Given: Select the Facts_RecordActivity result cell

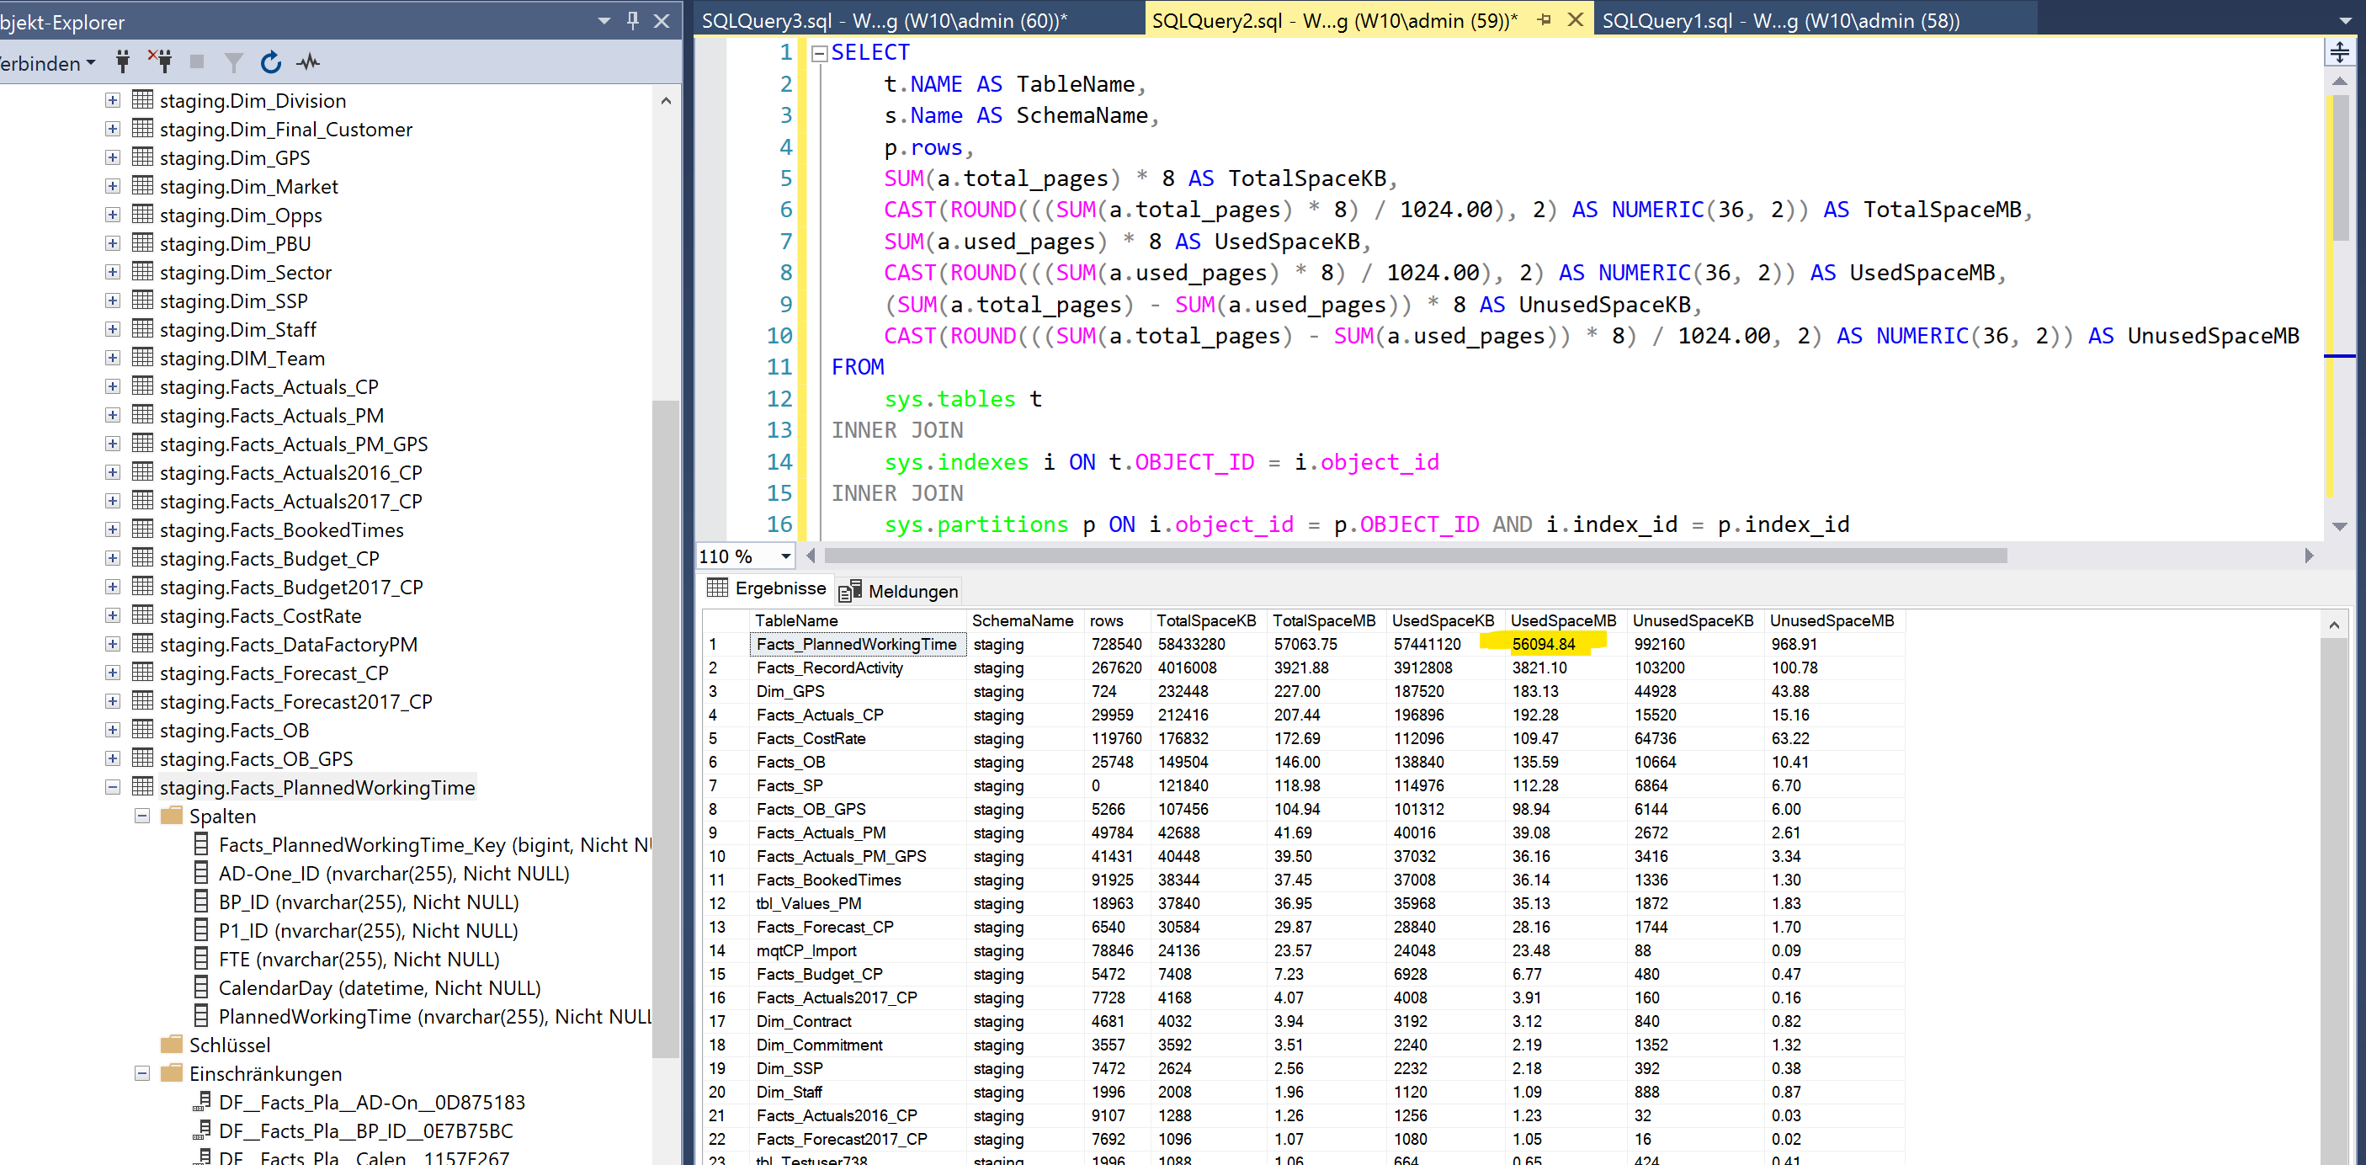Looking at the screenshot, I should point(829,668).
